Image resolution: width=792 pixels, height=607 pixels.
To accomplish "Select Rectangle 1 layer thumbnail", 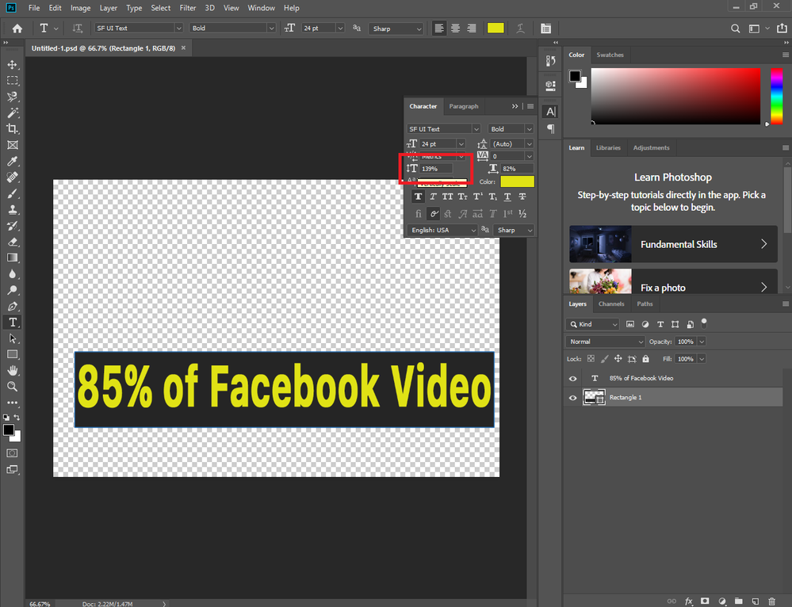I will coord(594,398).
